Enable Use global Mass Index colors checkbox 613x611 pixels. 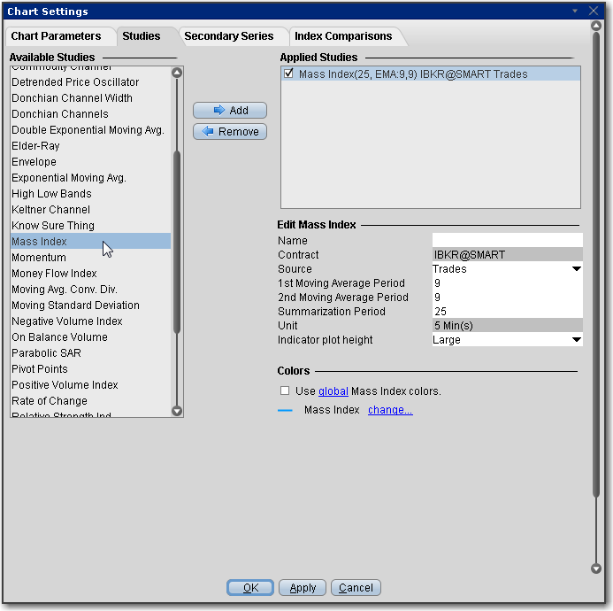click(x=284, y=391)
